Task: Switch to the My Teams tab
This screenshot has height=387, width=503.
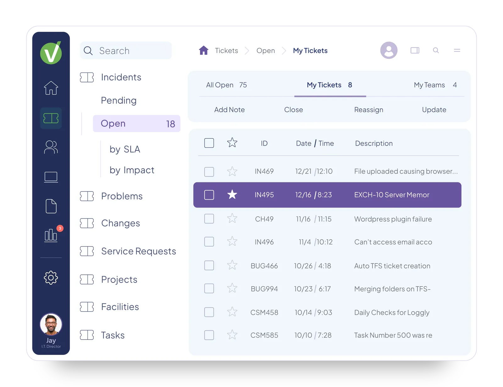Action: click(x=435, y=85)
